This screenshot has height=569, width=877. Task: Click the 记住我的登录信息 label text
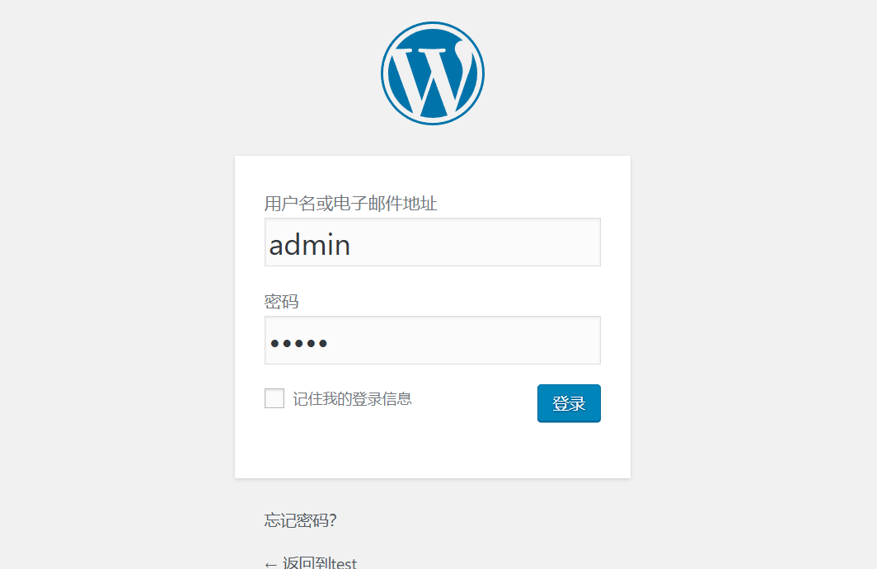(x=353, y=399)
